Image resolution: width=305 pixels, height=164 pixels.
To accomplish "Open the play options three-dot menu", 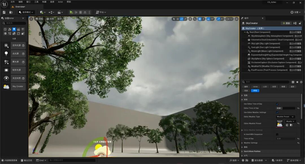I will [x=90, y=12].
